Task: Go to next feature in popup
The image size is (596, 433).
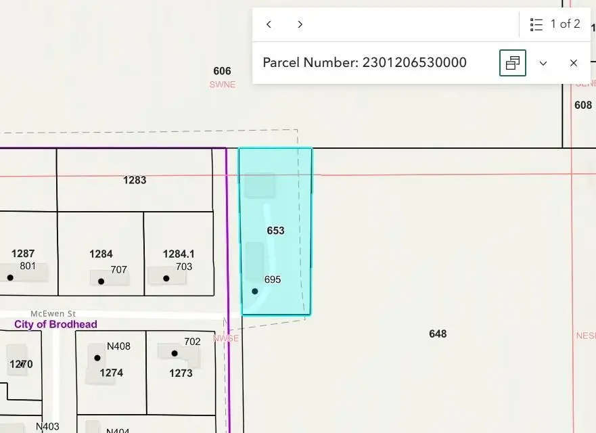Action: [300, 24]
